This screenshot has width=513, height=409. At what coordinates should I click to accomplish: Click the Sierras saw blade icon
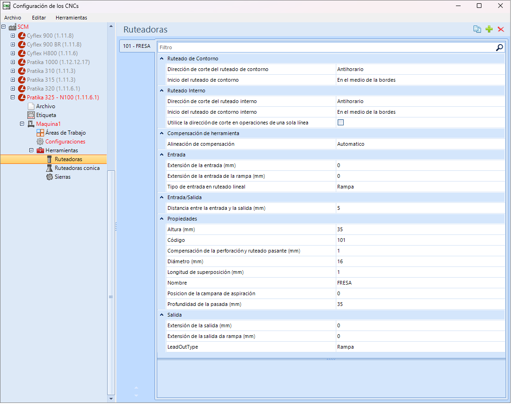50,177
